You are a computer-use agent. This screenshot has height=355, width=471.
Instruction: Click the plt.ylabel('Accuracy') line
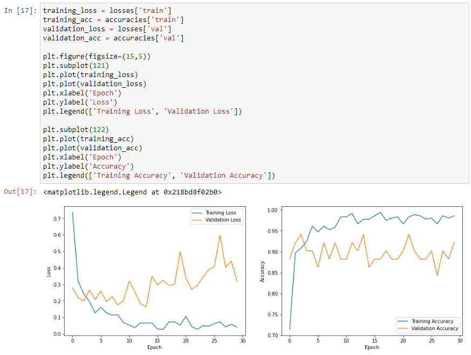[x=88, y=166]
